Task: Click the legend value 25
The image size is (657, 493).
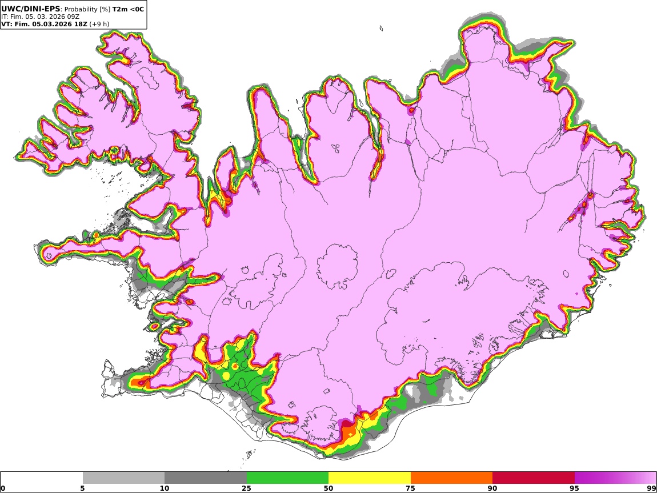Action: (x=247, y=488)
